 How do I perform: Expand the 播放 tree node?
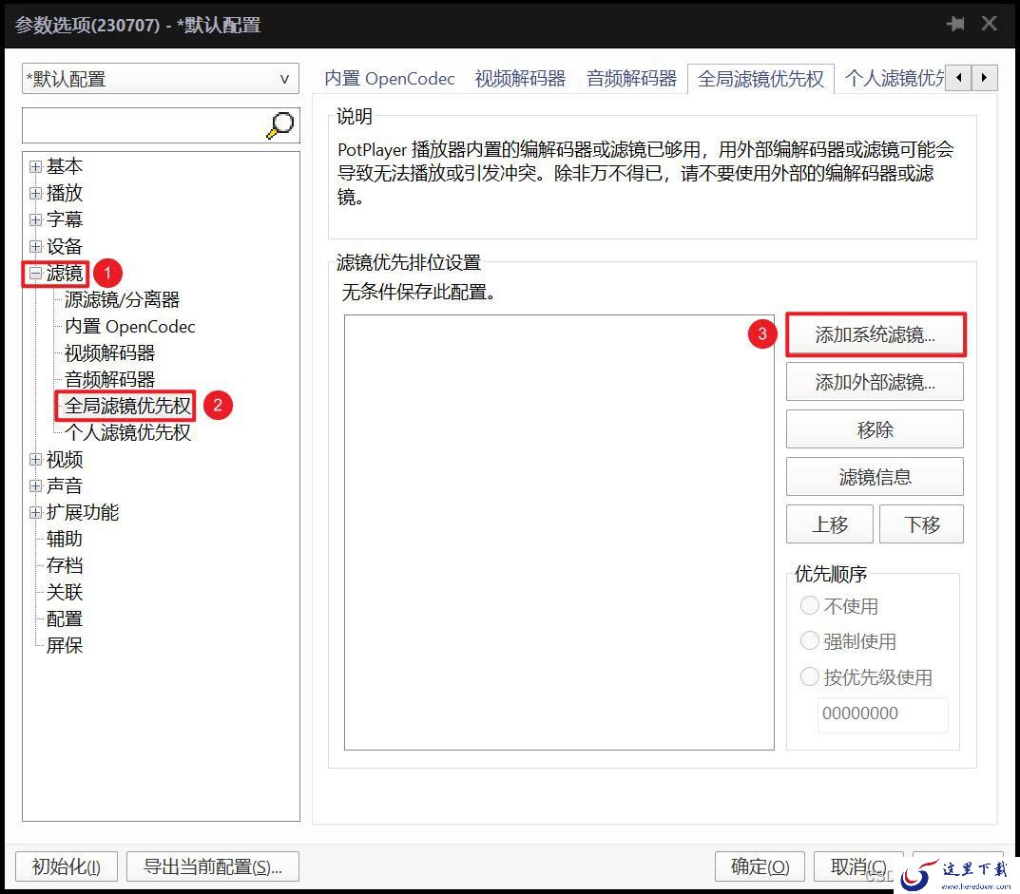click(x=36, y=193)
